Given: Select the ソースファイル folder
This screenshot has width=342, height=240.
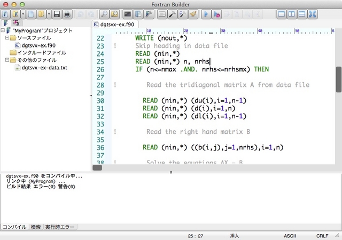Looking at the screenshot, I should [34, 38].
